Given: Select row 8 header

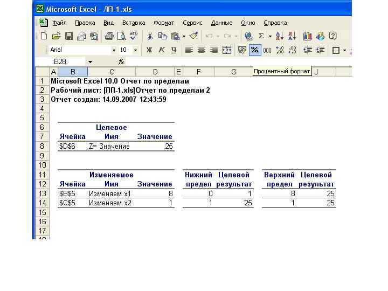Looking at the screenshot, I should [42, 146].
